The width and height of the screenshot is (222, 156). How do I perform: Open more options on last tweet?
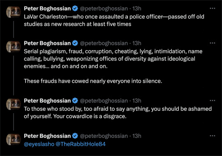[213, 136]
